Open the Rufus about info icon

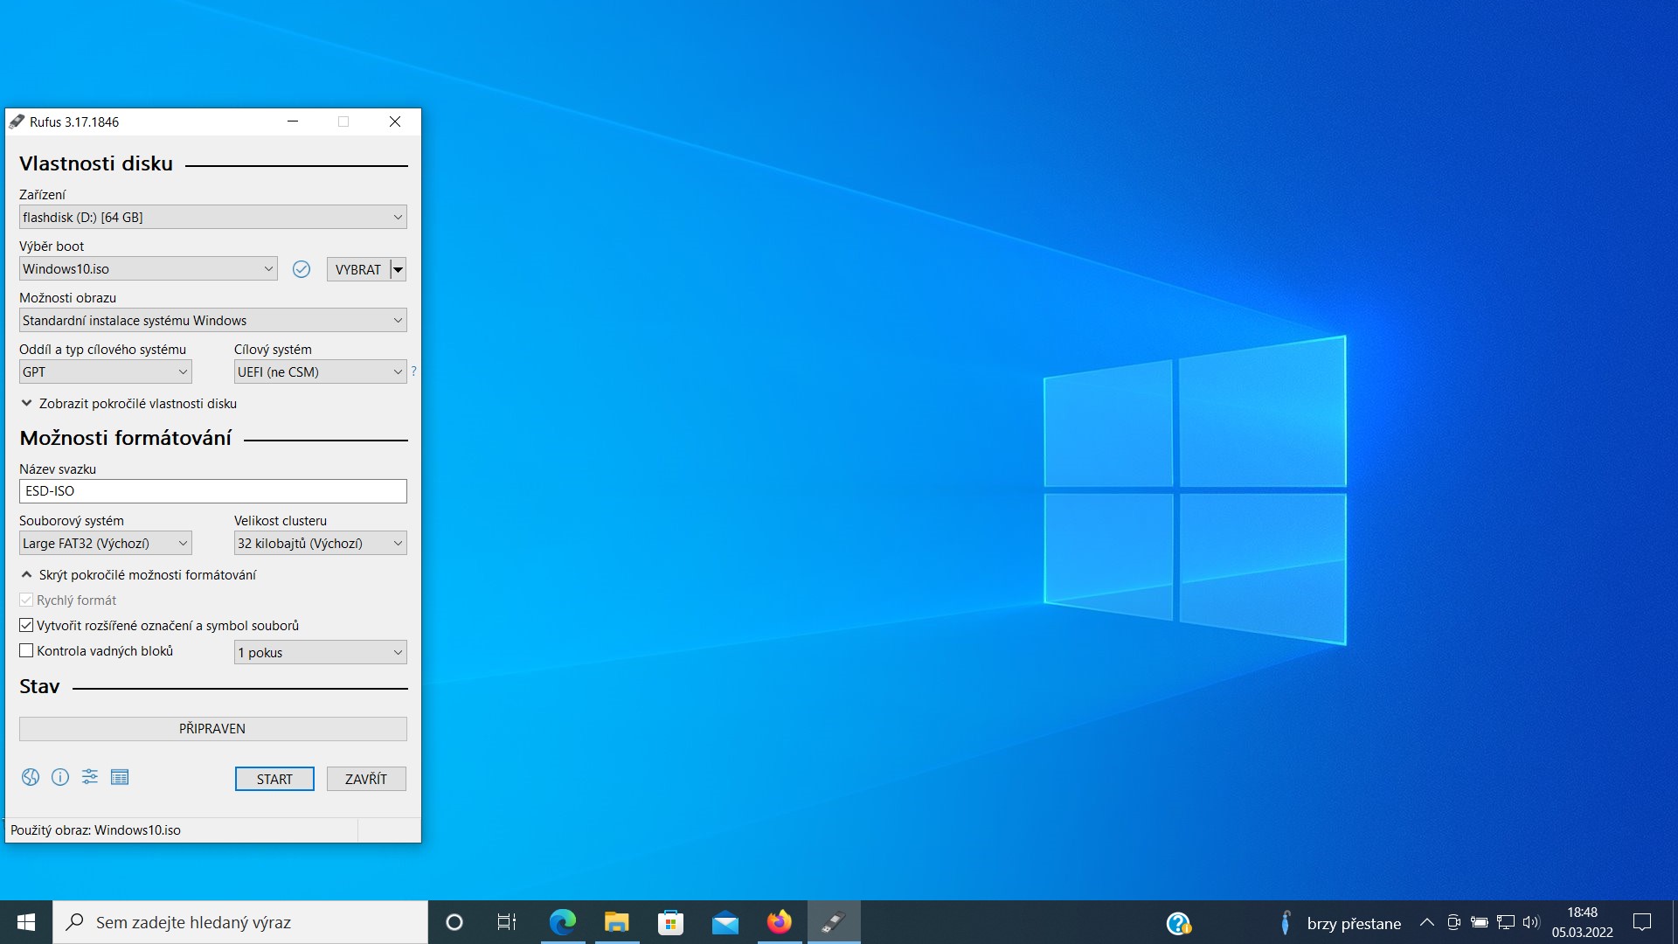(60, 777)
